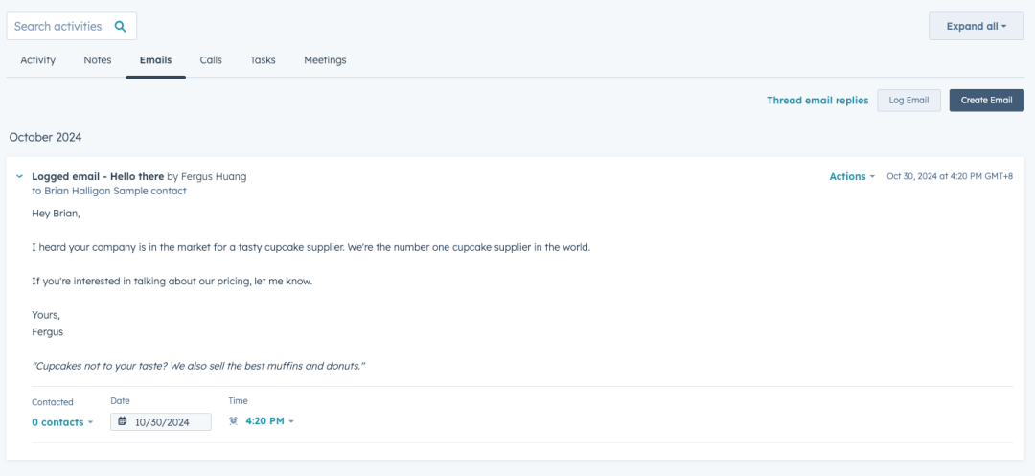Click the magnifier icon in the search box
Image resolution: width=1035 pixels, height=476 pixels.
120,27
